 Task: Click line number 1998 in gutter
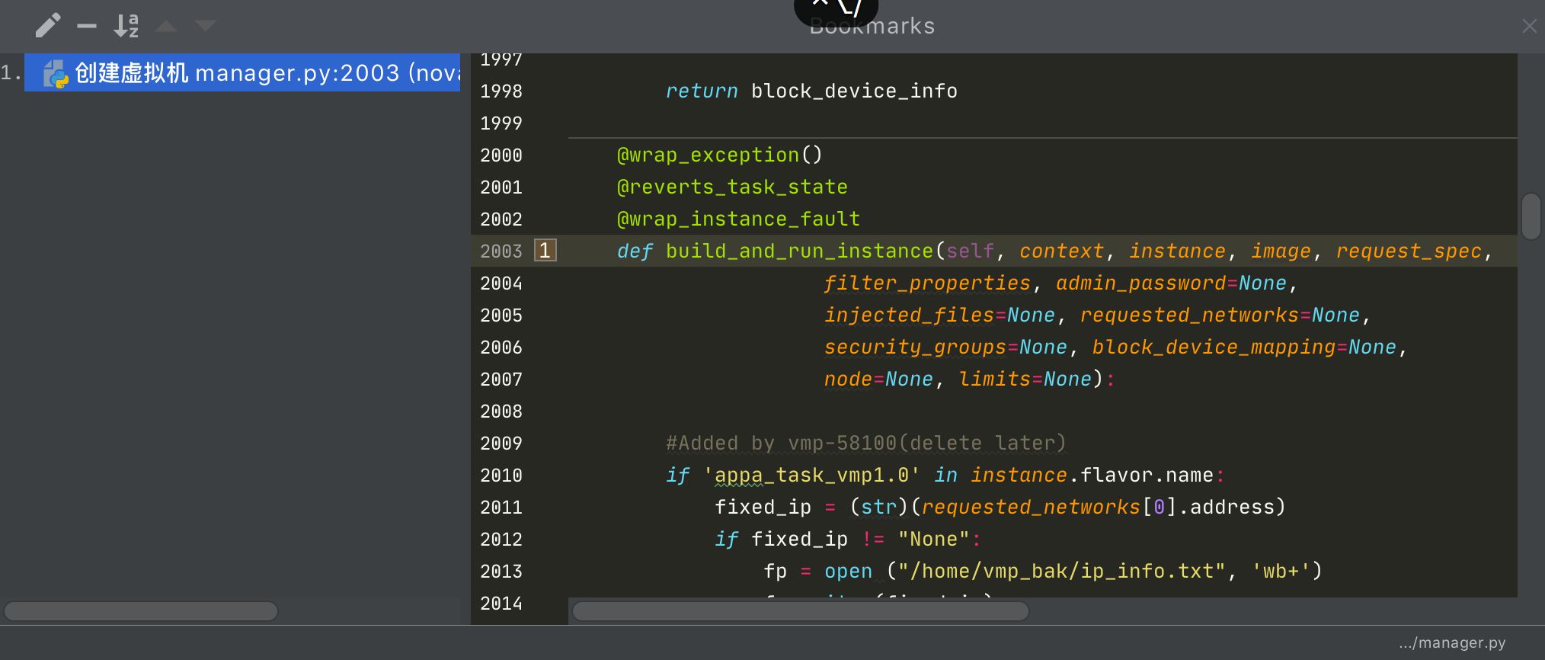(501, 91)
